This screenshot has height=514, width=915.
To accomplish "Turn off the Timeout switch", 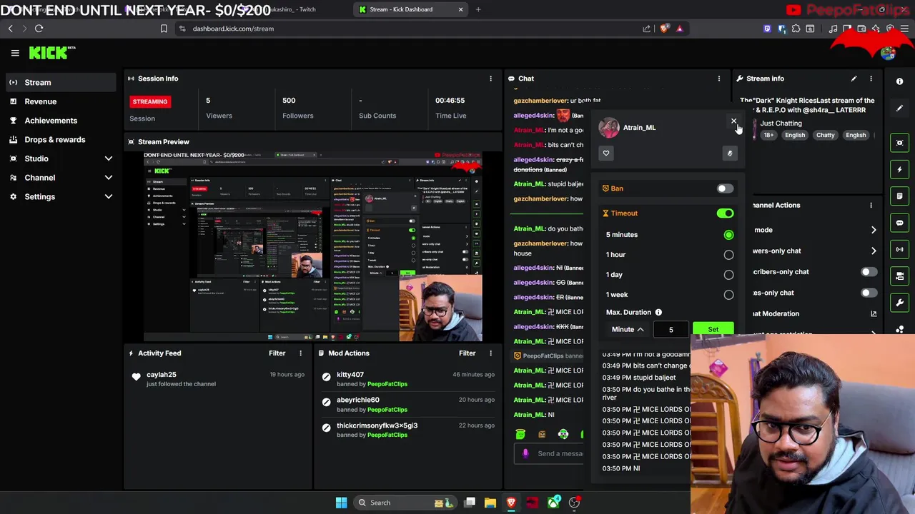I will (725, 213).
